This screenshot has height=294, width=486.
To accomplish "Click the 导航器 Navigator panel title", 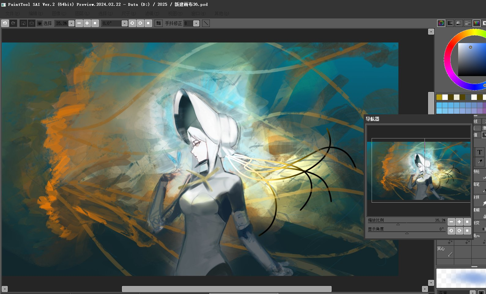I will tap(373, 119).
